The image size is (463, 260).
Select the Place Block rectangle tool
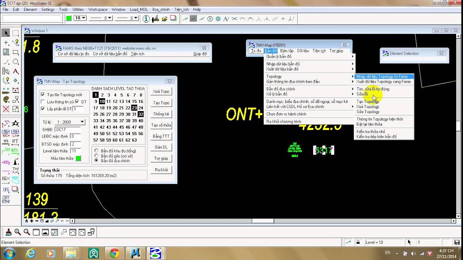[16, 52]
